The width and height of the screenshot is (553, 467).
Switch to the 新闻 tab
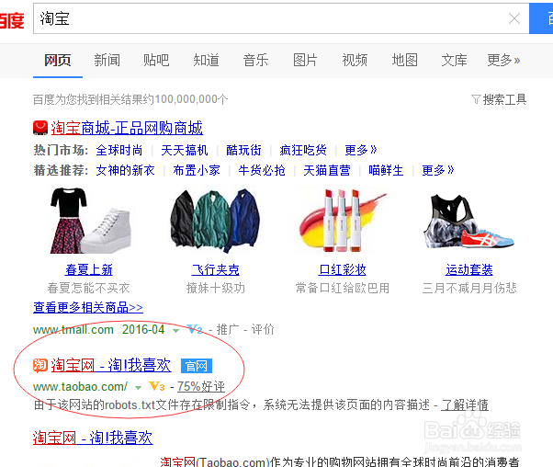(x=107, y=60)
